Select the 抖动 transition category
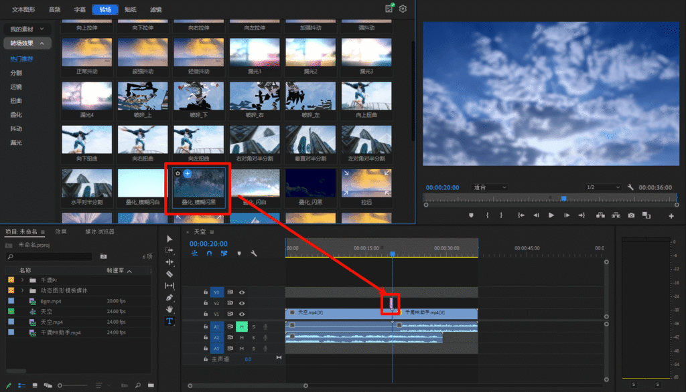The height and width of the screenshot is (392, 686). click(16, 128)
